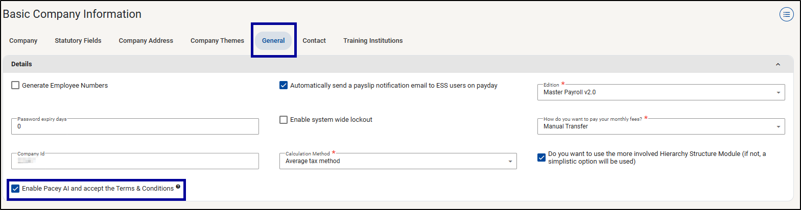Open the Statutory Fields tab
The image size is (801, 210).
pyautogui.click(x=78, y=41)
